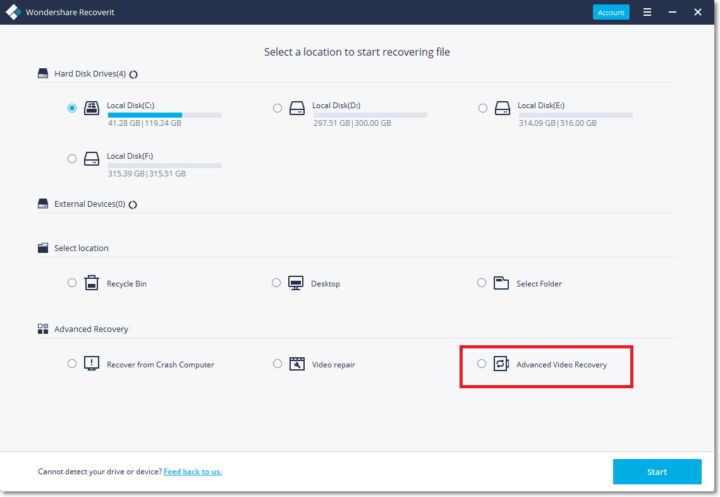
Task: Minimize the Recoverit window
Action: point(672,13)
